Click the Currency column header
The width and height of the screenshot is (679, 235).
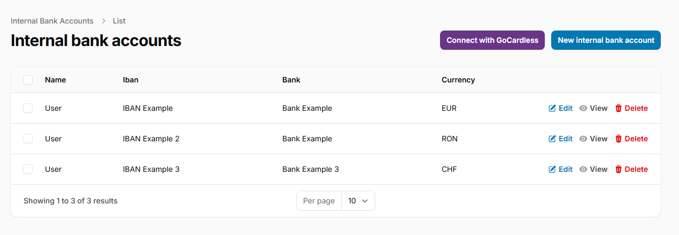458,80
